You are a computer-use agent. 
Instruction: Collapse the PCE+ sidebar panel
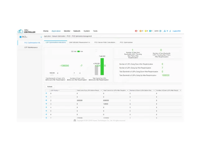pos(41,37)
